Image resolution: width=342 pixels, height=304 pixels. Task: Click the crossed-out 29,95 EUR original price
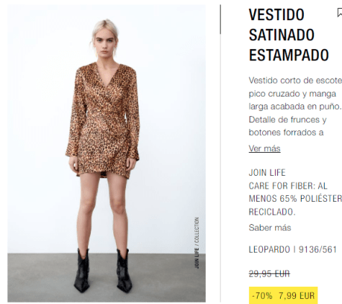tap(269, 274)
